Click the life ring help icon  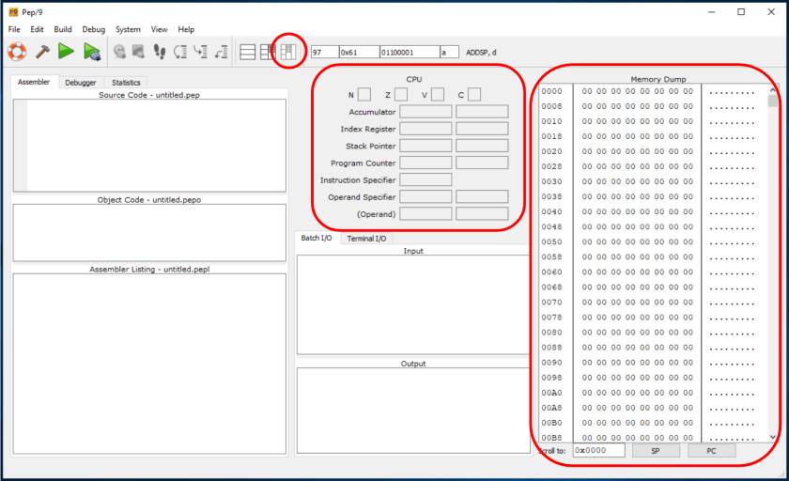[17, 52]
